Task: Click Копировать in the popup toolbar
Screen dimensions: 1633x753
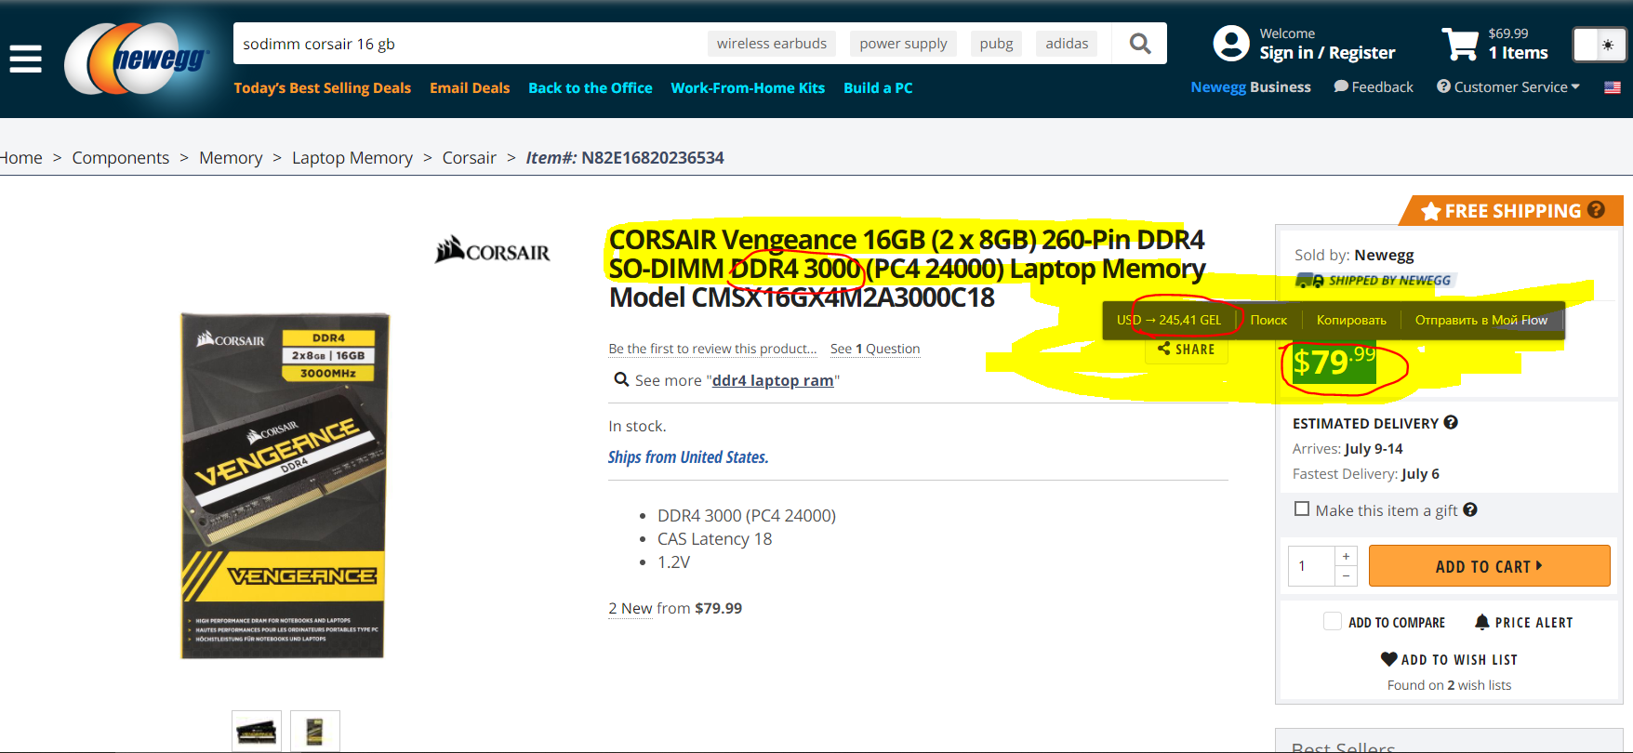Action: coord(1351,320)
